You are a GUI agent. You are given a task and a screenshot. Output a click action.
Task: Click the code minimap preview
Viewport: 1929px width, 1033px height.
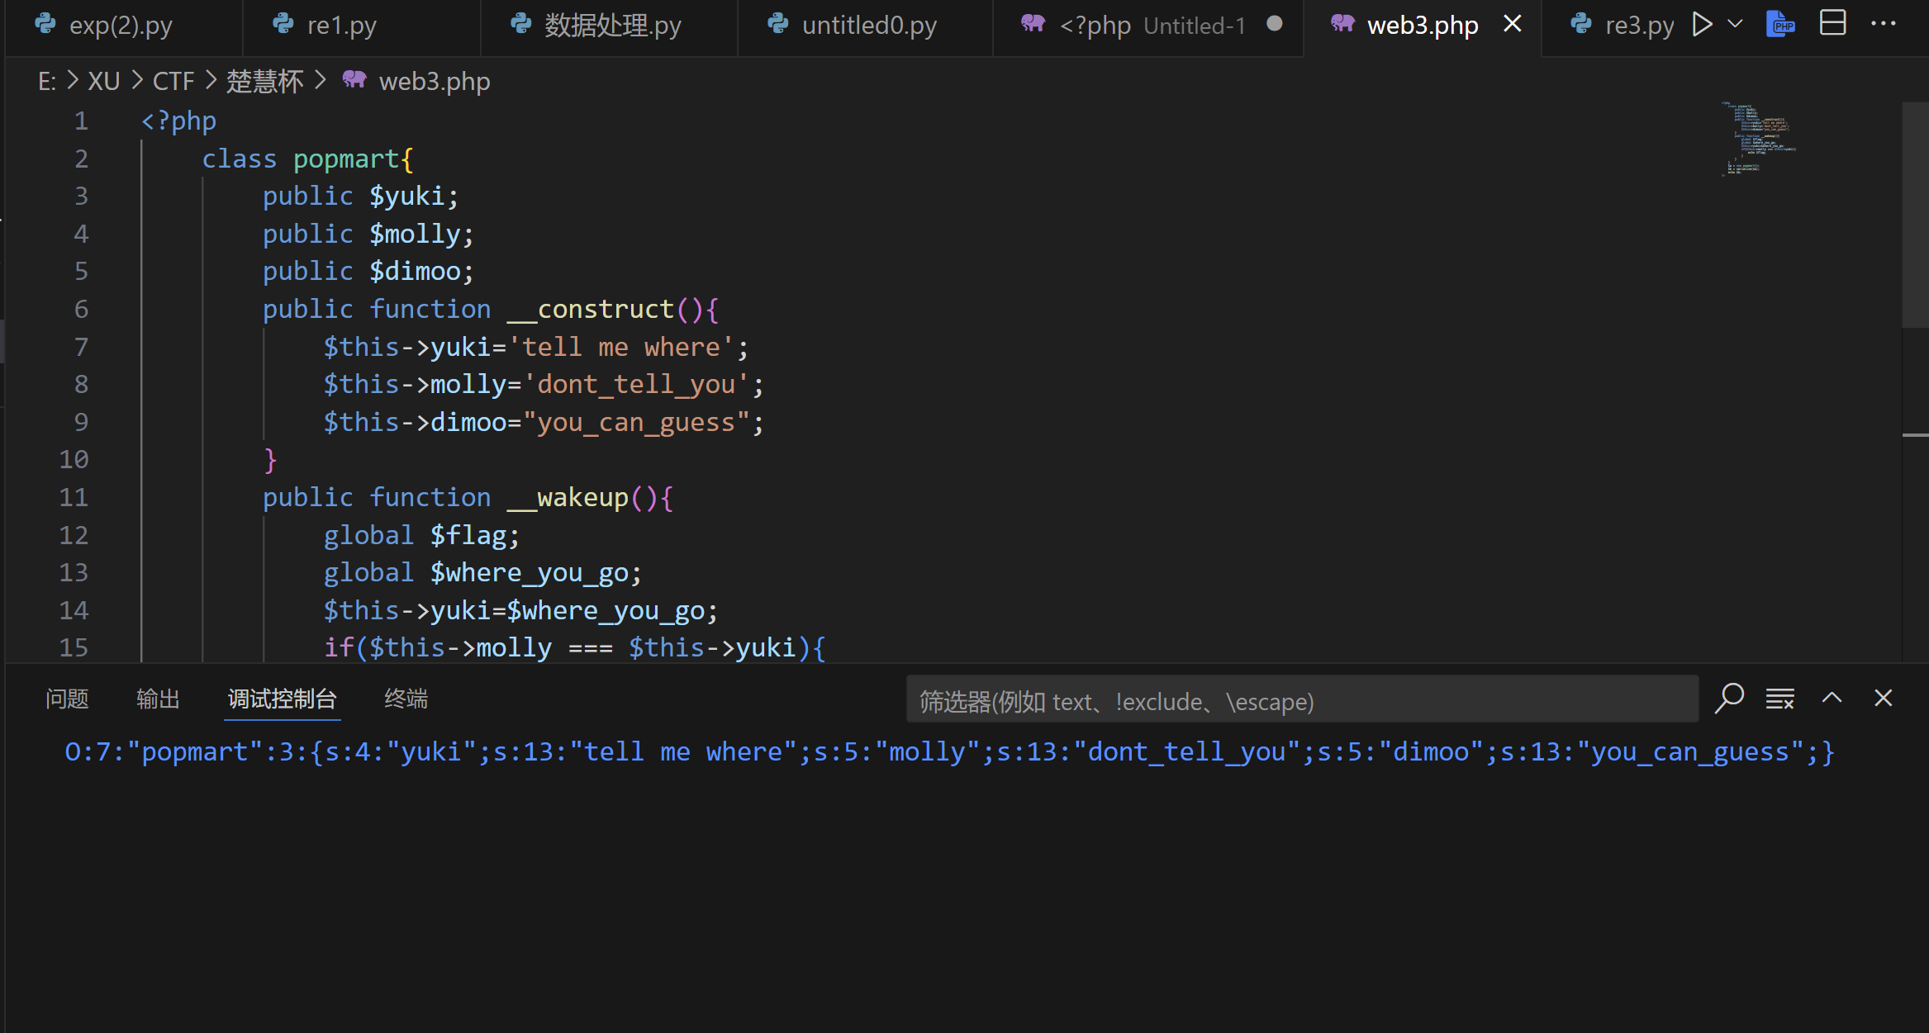1758,139
